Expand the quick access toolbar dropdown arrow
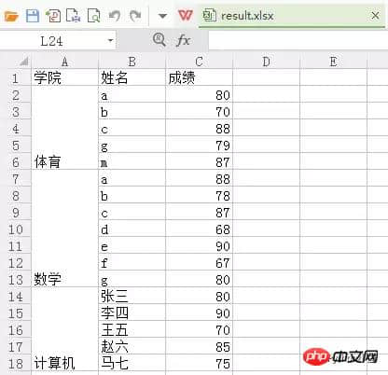 tap(162, 16)
